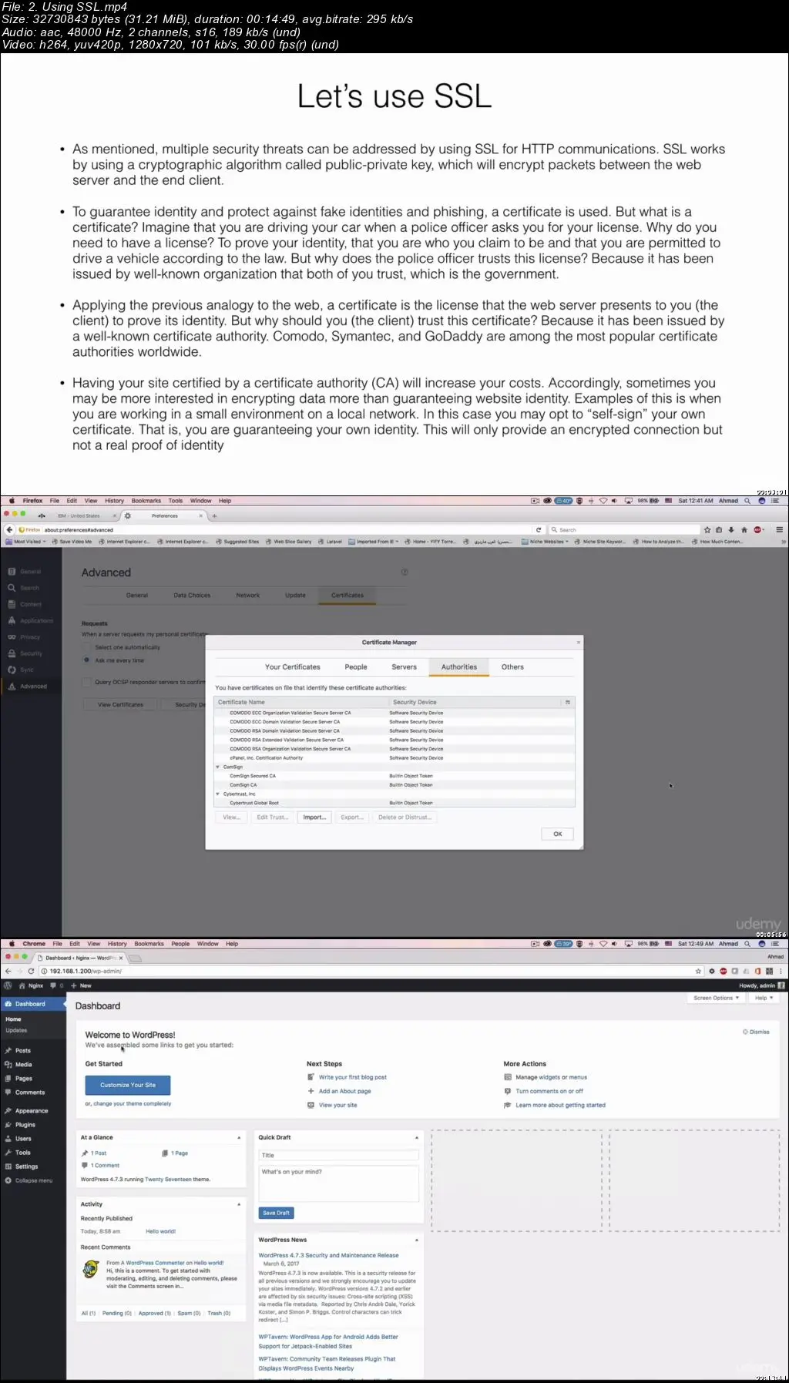Open the Applications category in Firefox sidebar

[31, 621]
